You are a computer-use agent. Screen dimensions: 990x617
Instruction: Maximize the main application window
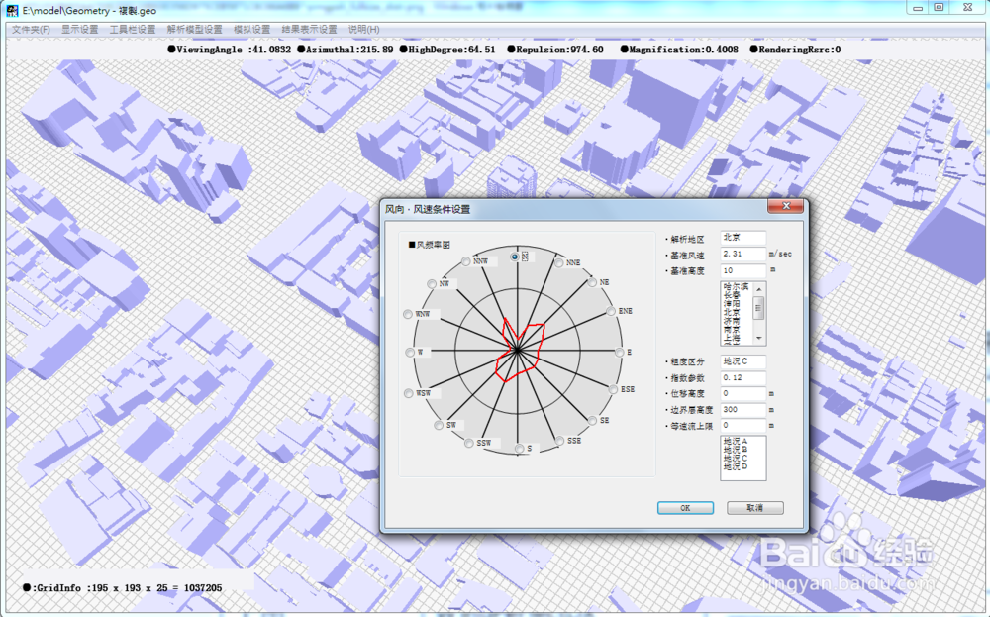pos(939,8)
